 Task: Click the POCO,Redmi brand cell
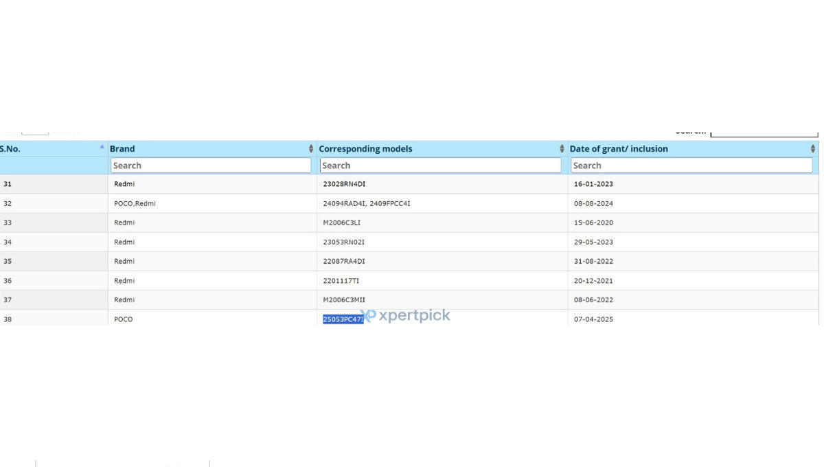[135, 203]
